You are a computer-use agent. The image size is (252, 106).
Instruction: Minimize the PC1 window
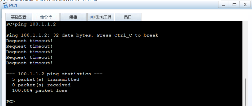tap(223, 5)
